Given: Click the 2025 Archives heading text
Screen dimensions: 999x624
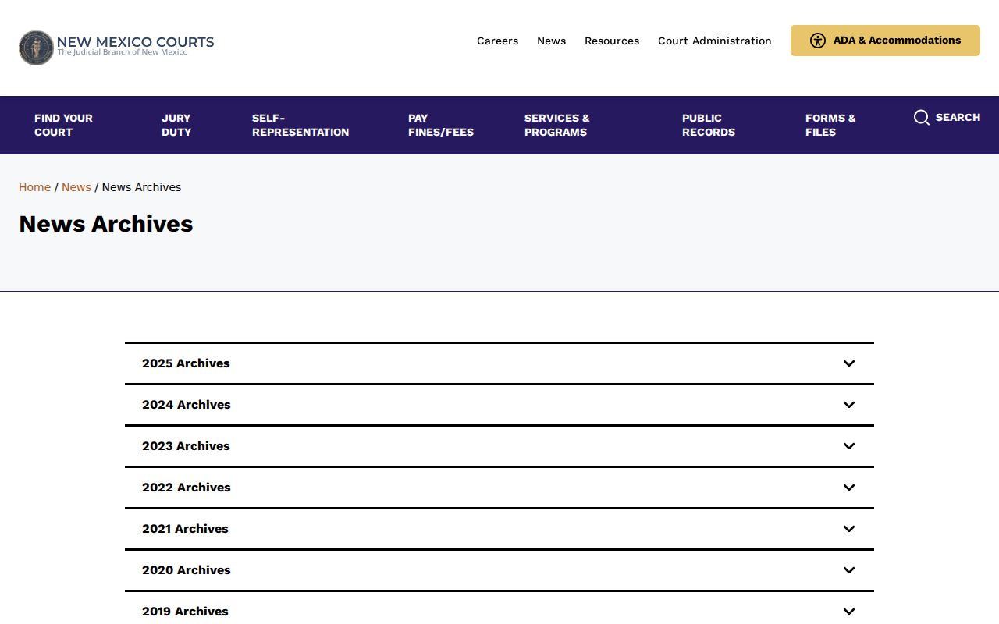Looking at the screenshot, I should (186, 363).
